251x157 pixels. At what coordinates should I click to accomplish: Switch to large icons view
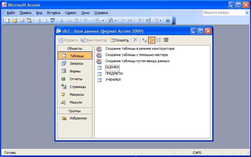(x=144, y=40)
